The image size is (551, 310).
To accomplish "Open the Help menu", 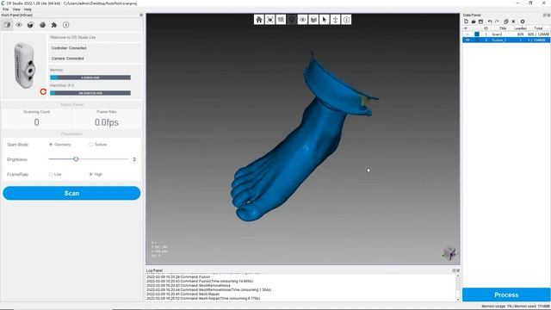I will (28, 9).
